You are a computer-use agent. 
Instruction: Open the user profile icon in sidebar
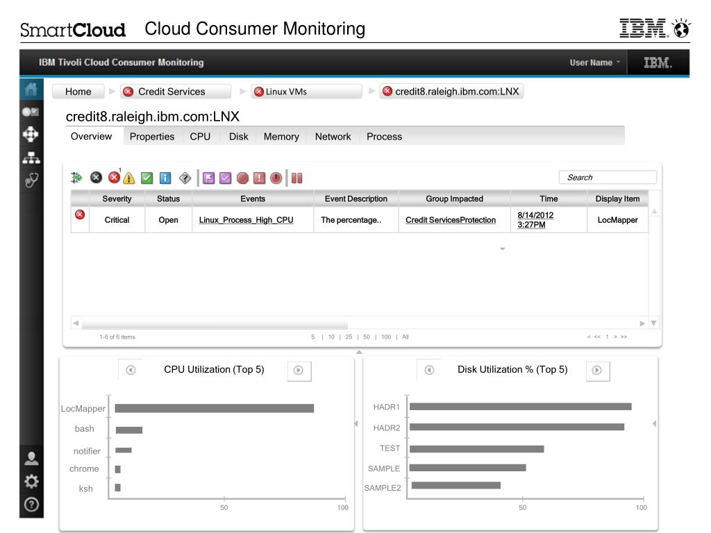coord(31,458)
